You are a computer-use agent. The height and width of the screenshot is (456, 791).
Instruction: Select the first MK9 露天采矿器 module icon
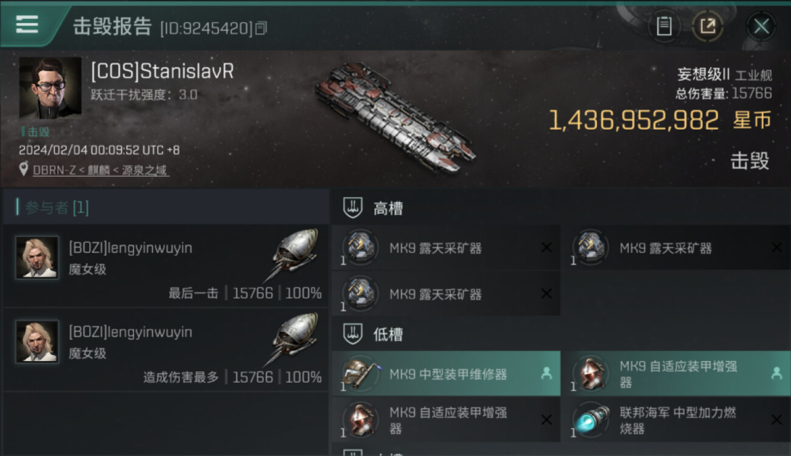pos(360,247)
